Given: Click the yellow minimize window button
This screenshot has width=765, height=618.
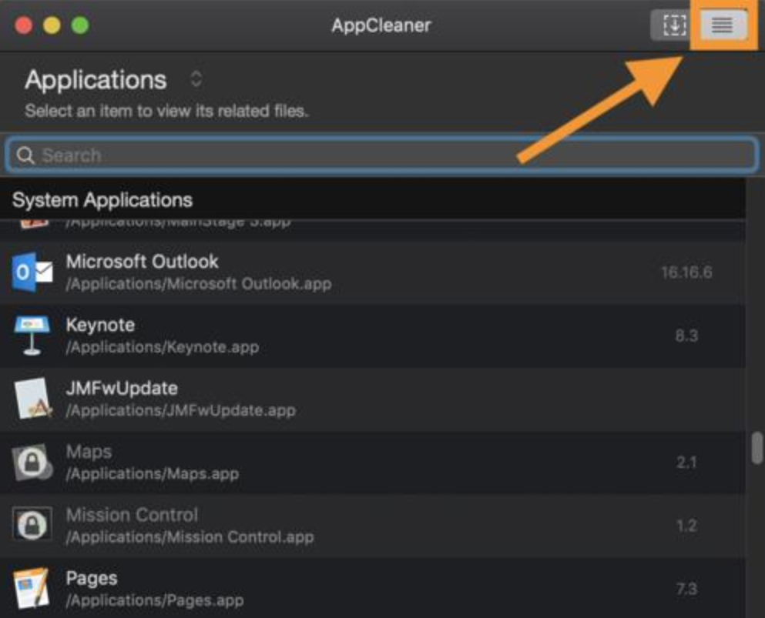Looking at the screenshot, I should (52, 25).
